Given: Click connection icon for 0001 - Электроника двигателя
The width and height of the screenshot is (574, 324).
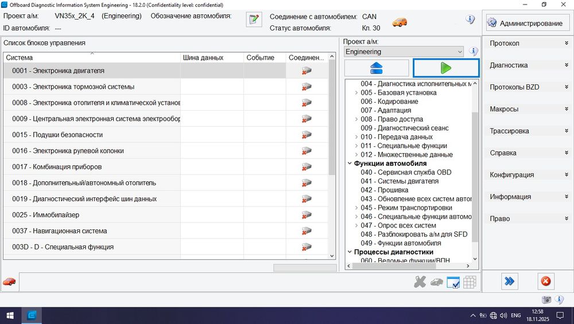Looking at the screenshot, I should coord(307,71).
